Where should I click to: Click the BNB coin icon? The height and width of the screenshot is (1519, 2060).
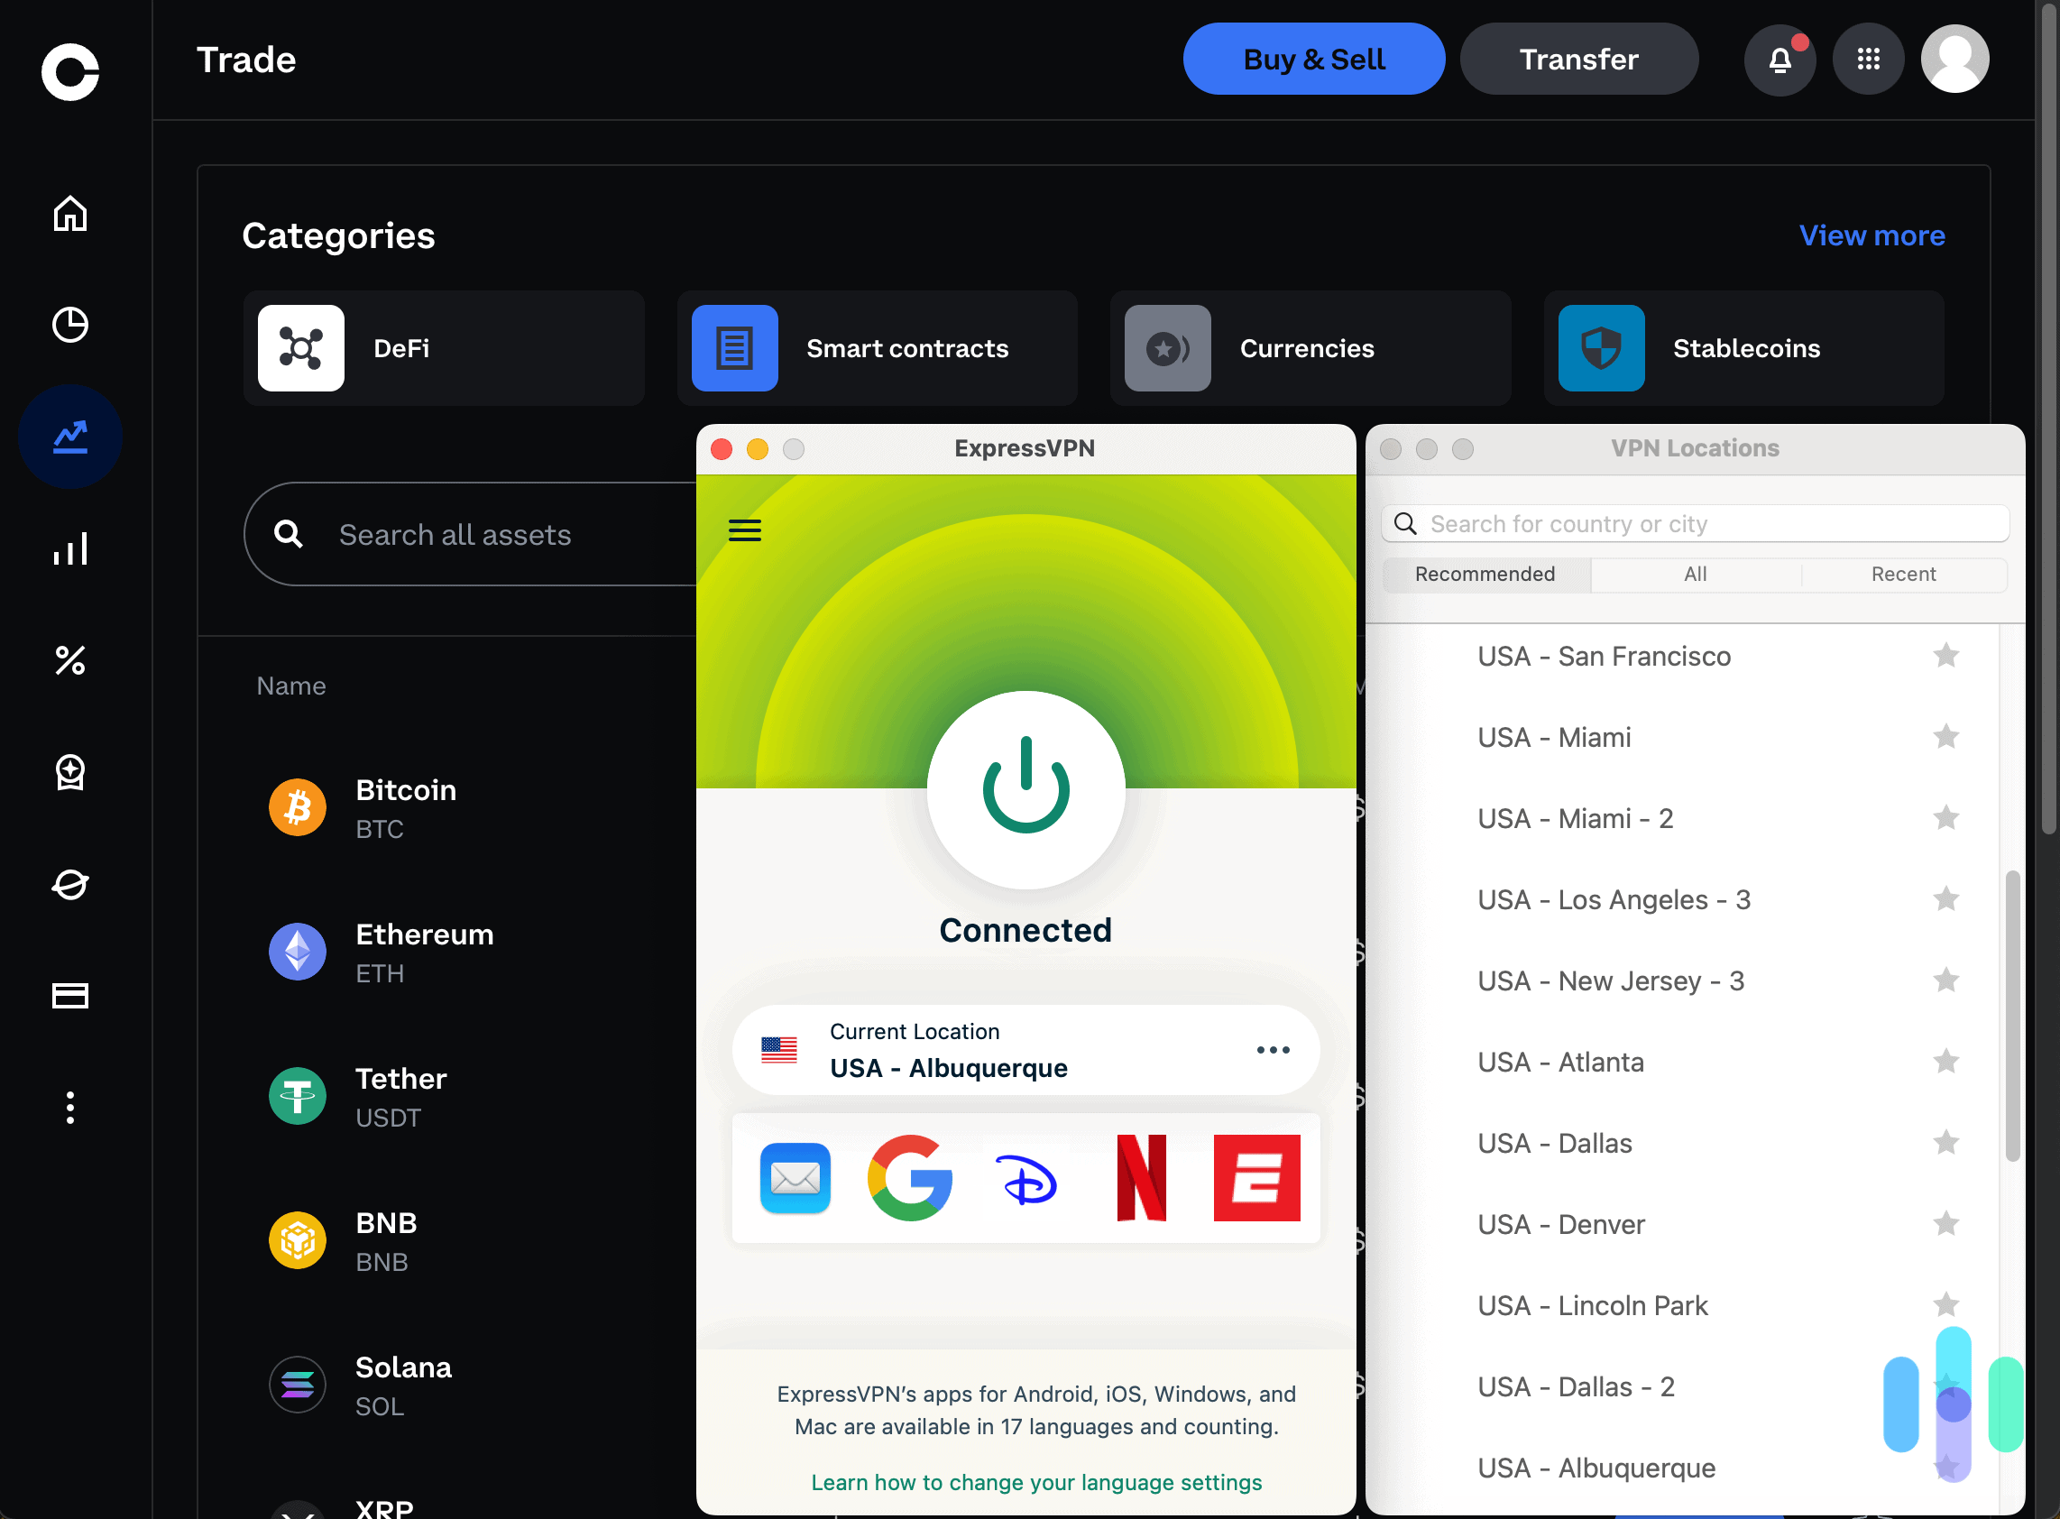coord(297,1241)
